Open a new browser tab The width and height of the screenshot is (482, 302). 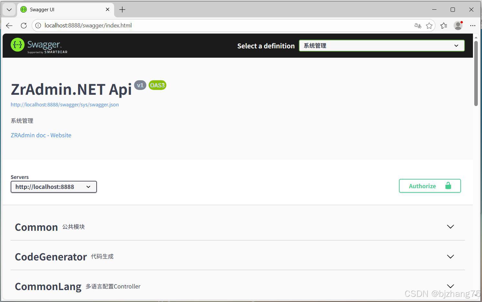tap(122, 10)
